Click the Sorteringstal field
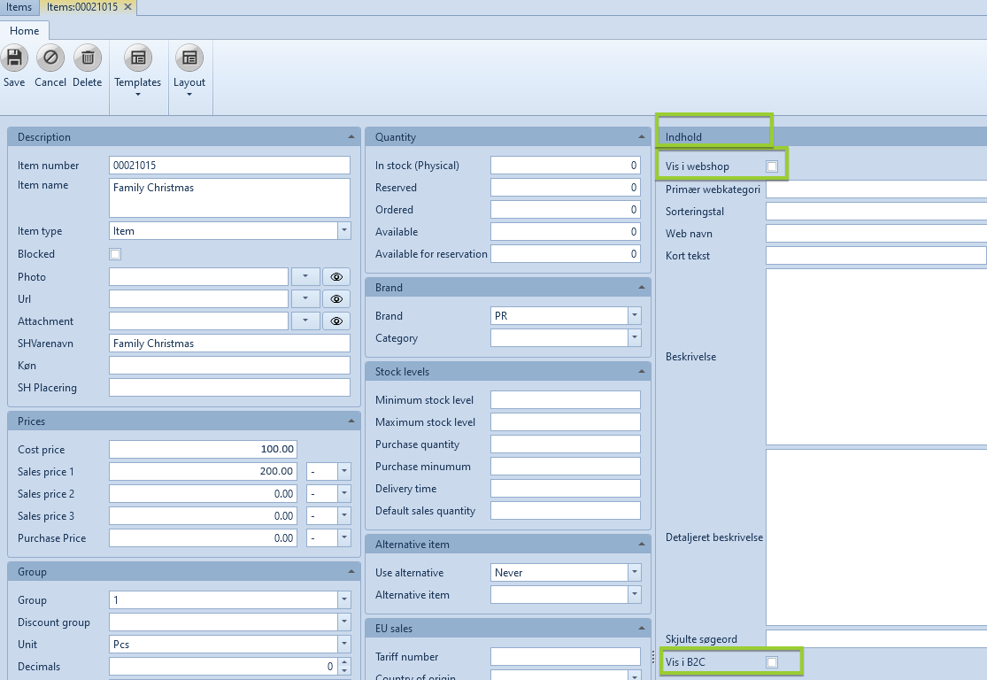Screen dimensions: 987x680 tap(876, 211)
